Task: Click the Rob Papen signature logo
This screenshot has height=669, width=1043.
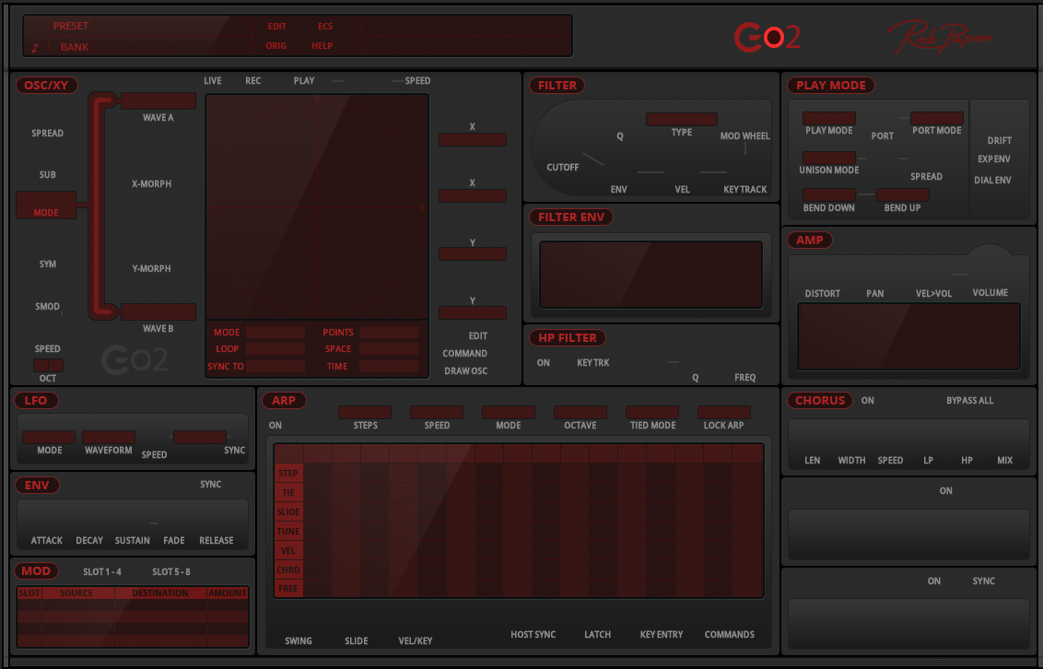Action: tap(940, 37)
